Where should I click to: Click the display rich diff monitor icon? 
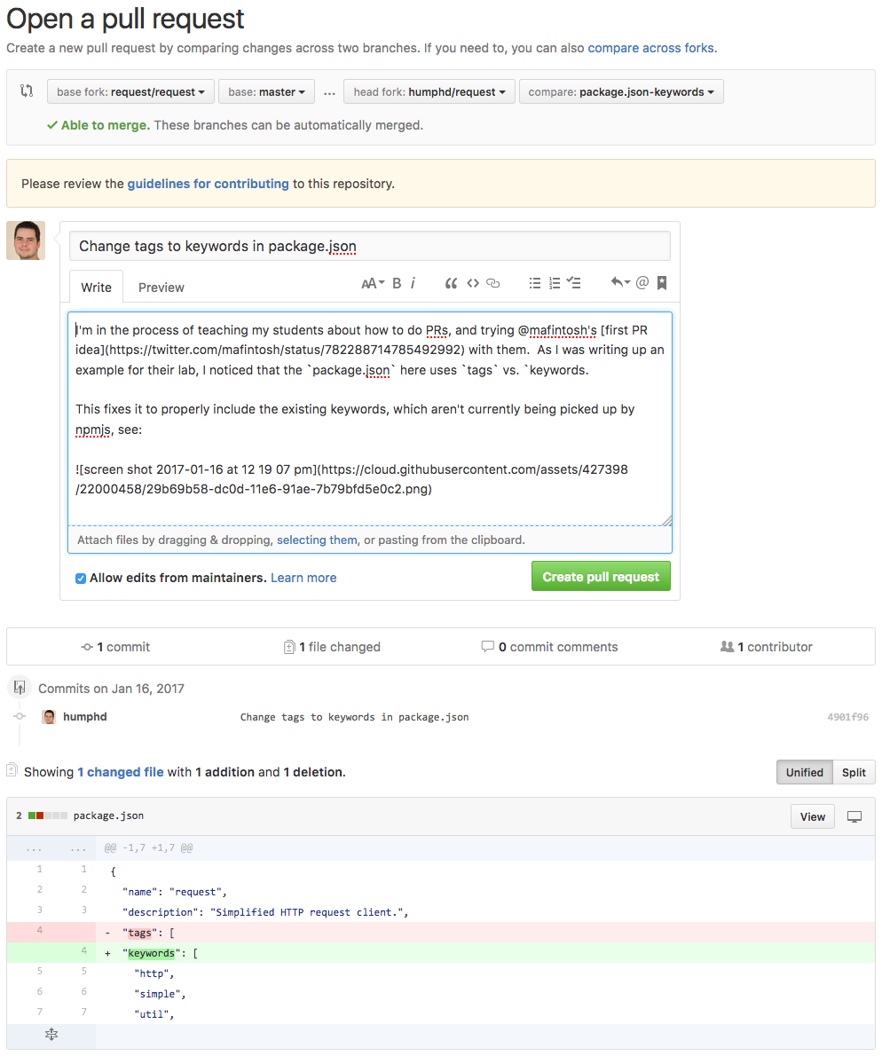[x=854, y=816]
